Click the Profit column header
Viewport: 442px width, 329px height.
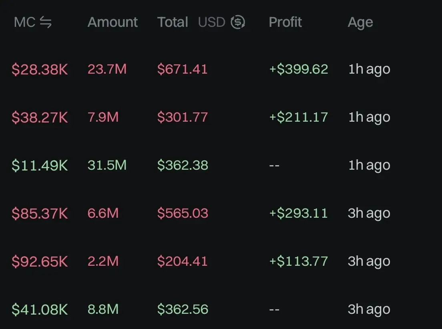[x=285, y=22]
